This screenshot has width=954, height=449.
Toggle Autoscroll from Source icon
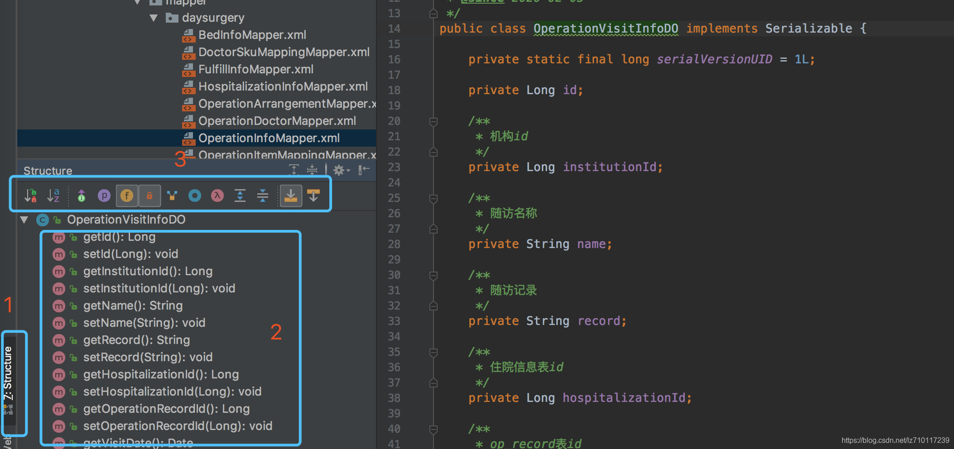coord(313,196)
